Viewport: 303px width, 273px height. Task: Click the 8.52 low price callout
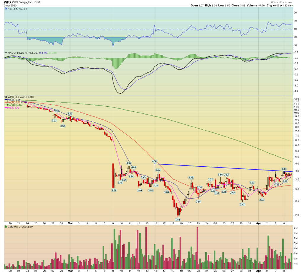point(63,126)
